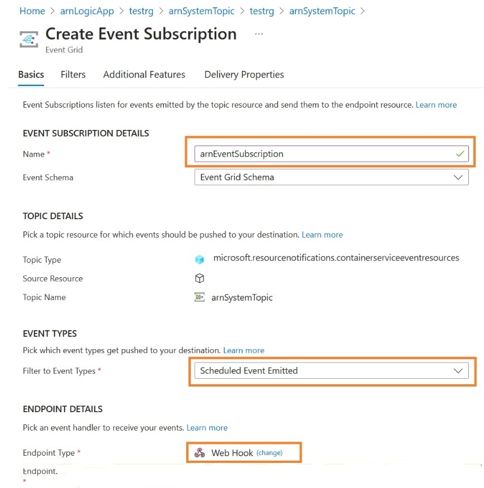Click the Name input field
The height and width of the screenshot is (488, 484).
(323, 154)
